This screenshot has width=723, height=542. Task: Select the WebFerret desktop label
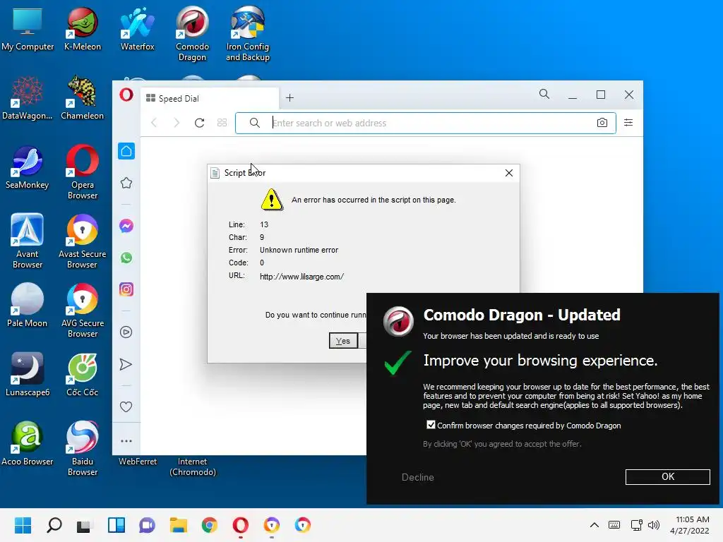tap(138, 462)
